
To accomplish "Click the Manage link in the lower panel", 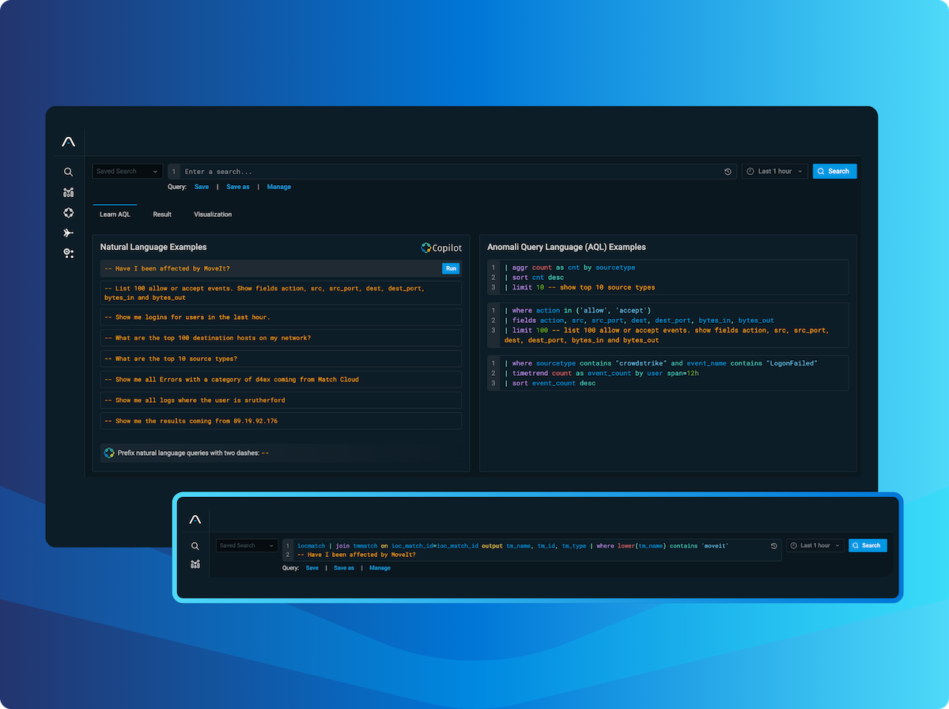I will coord(380,568).
